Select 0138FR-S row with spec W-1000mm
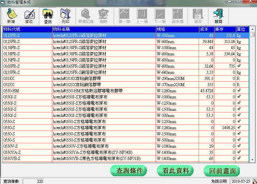 click(x=126, y=48)
